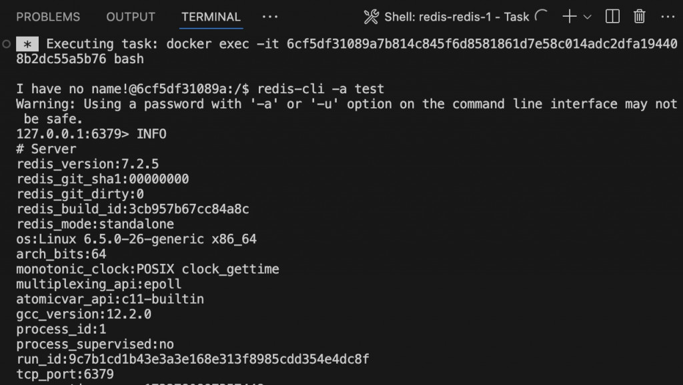
Task: Click the asterisk task marker
Action: point(27,44)
